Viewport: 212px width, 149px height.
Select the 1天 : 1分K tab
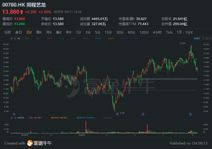pos(185,32)
